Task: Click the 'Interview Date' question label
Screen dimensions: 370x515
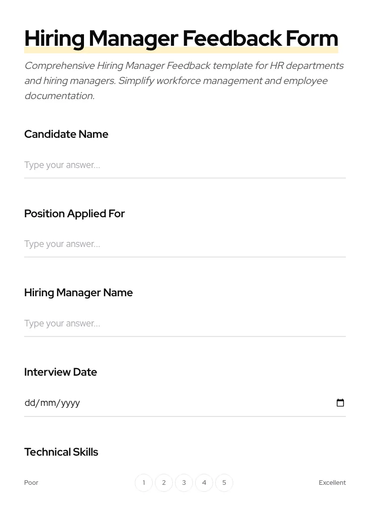Action: point(60,372)
